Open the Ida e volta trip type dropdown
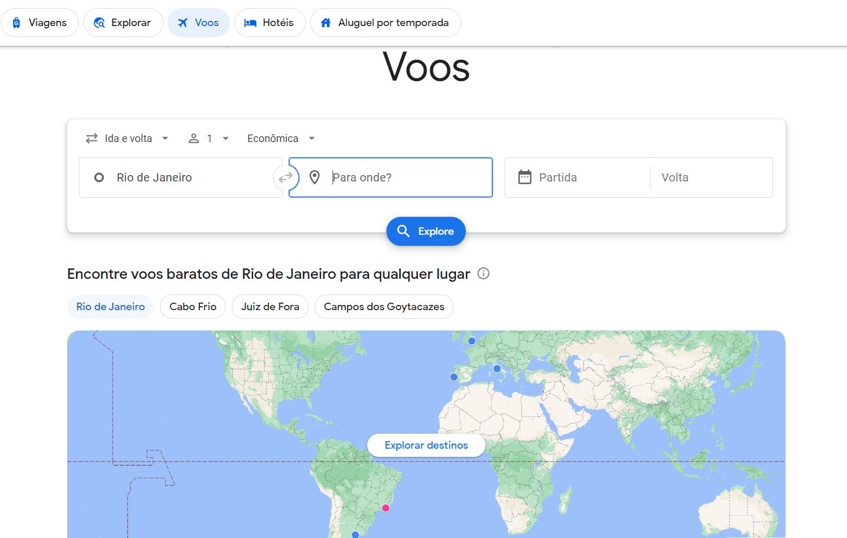This screenshot has width=847, height=538. (127, 139)
